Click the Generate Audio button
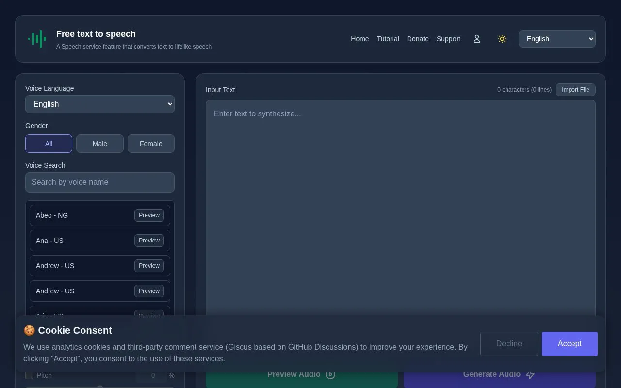 (500, 374)
